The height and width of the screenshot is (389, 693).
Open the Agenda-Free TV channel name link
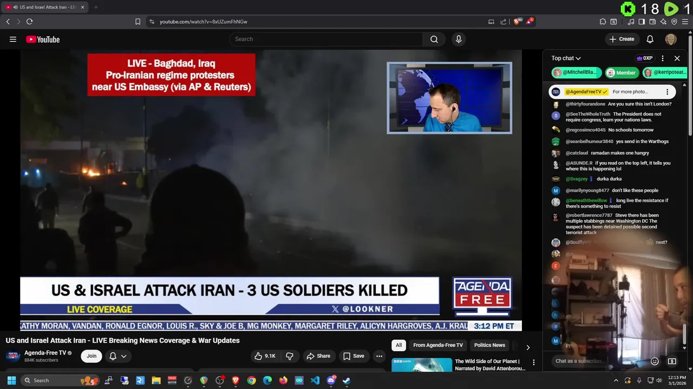point(45,353)
